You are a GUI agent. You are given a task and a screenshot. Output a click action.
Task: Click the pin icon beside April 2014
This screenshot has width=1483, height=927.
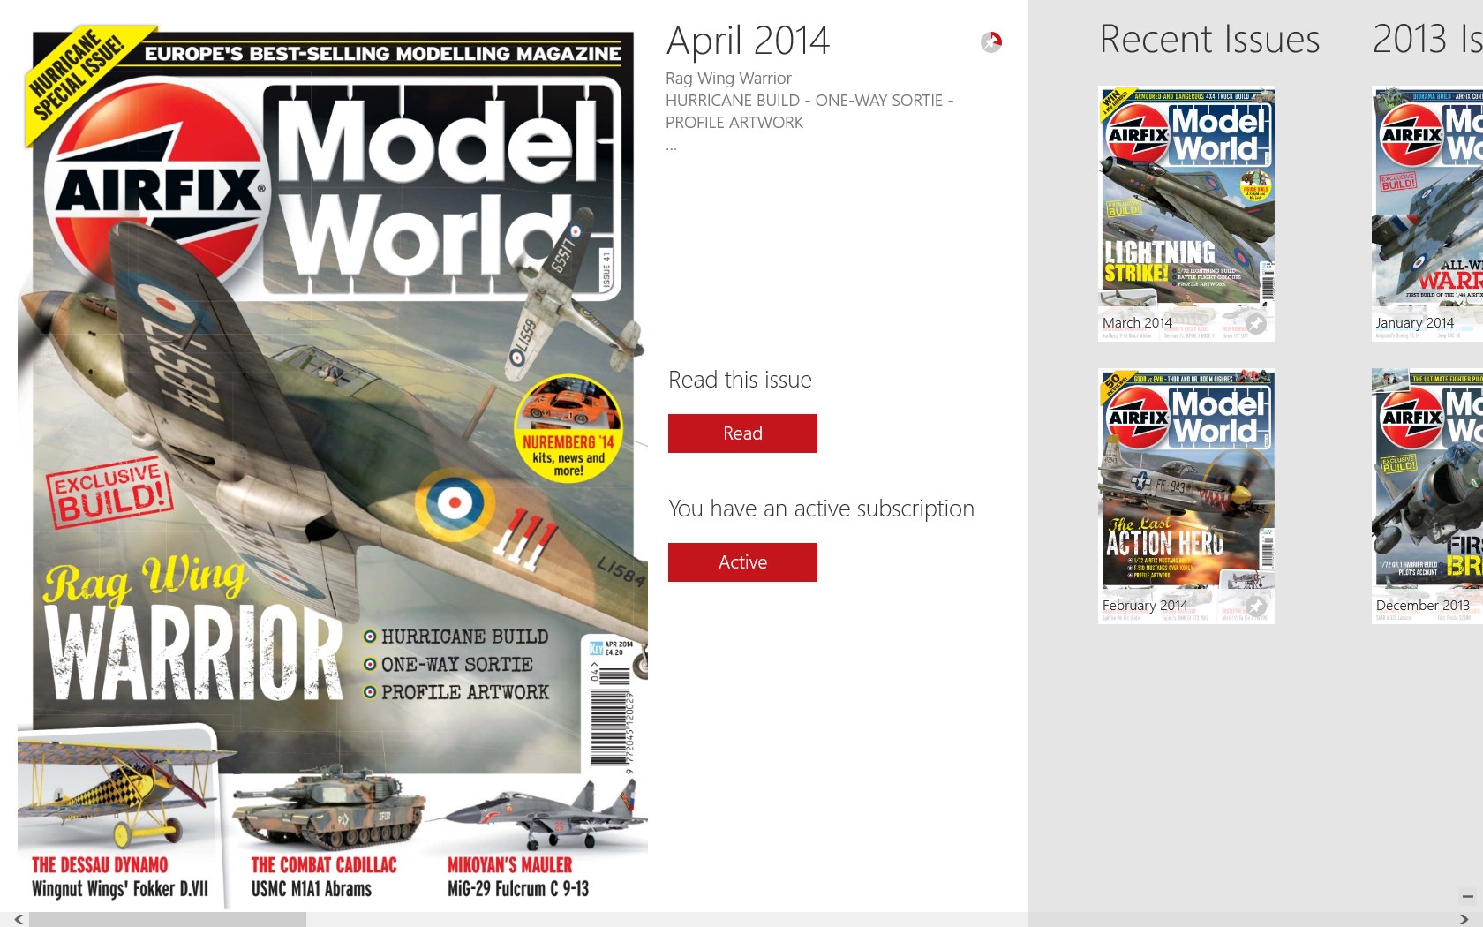point(991,41)
